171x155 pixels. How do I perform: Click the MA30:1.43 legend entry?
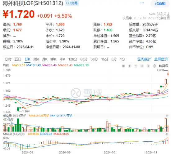pyautogui.click(x=65, y=65)
